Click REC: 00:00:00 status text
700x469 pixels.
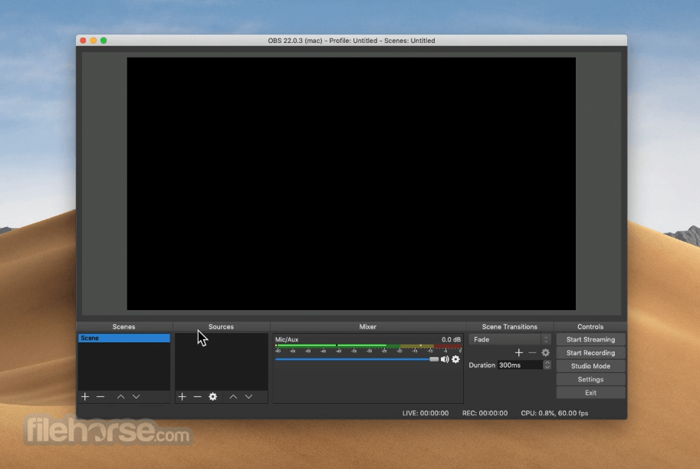coord(485,413)
